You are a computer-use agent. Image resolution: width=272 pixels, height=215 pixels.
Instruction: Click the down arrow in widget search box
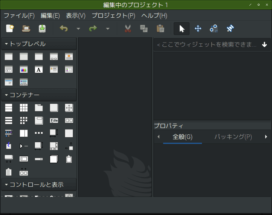[264, 44]
